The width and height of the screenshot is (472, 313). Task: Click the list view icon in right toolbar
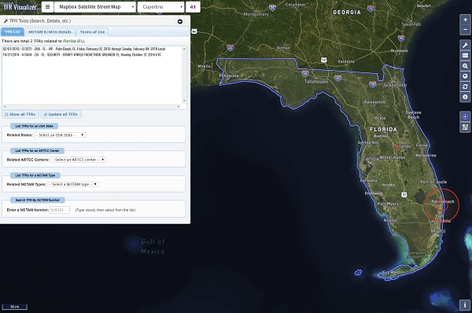coord(465,55)
